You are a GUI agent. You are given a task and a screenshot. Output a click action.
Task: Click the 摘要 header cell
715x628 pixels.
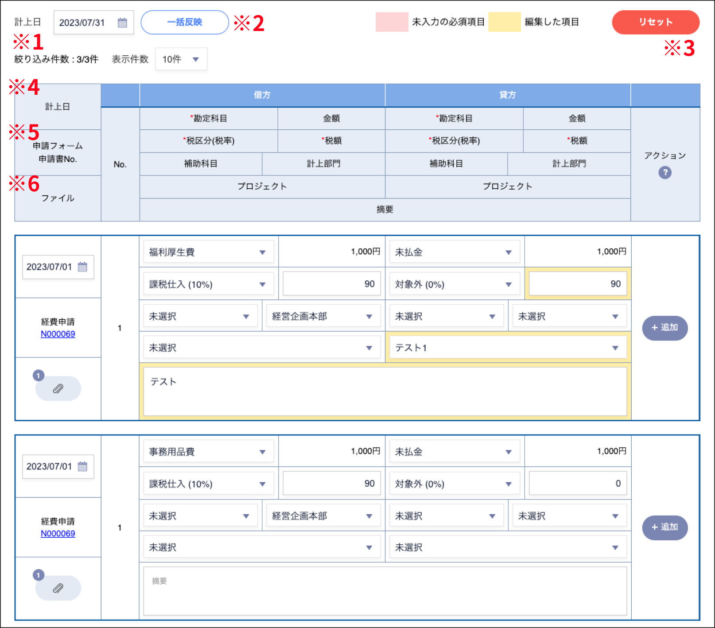coord(385,209)
